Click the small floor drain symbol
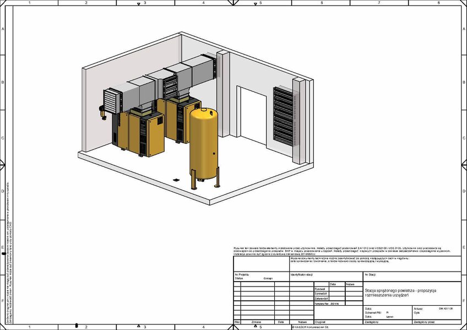467x330 pixels. (176, 180)
